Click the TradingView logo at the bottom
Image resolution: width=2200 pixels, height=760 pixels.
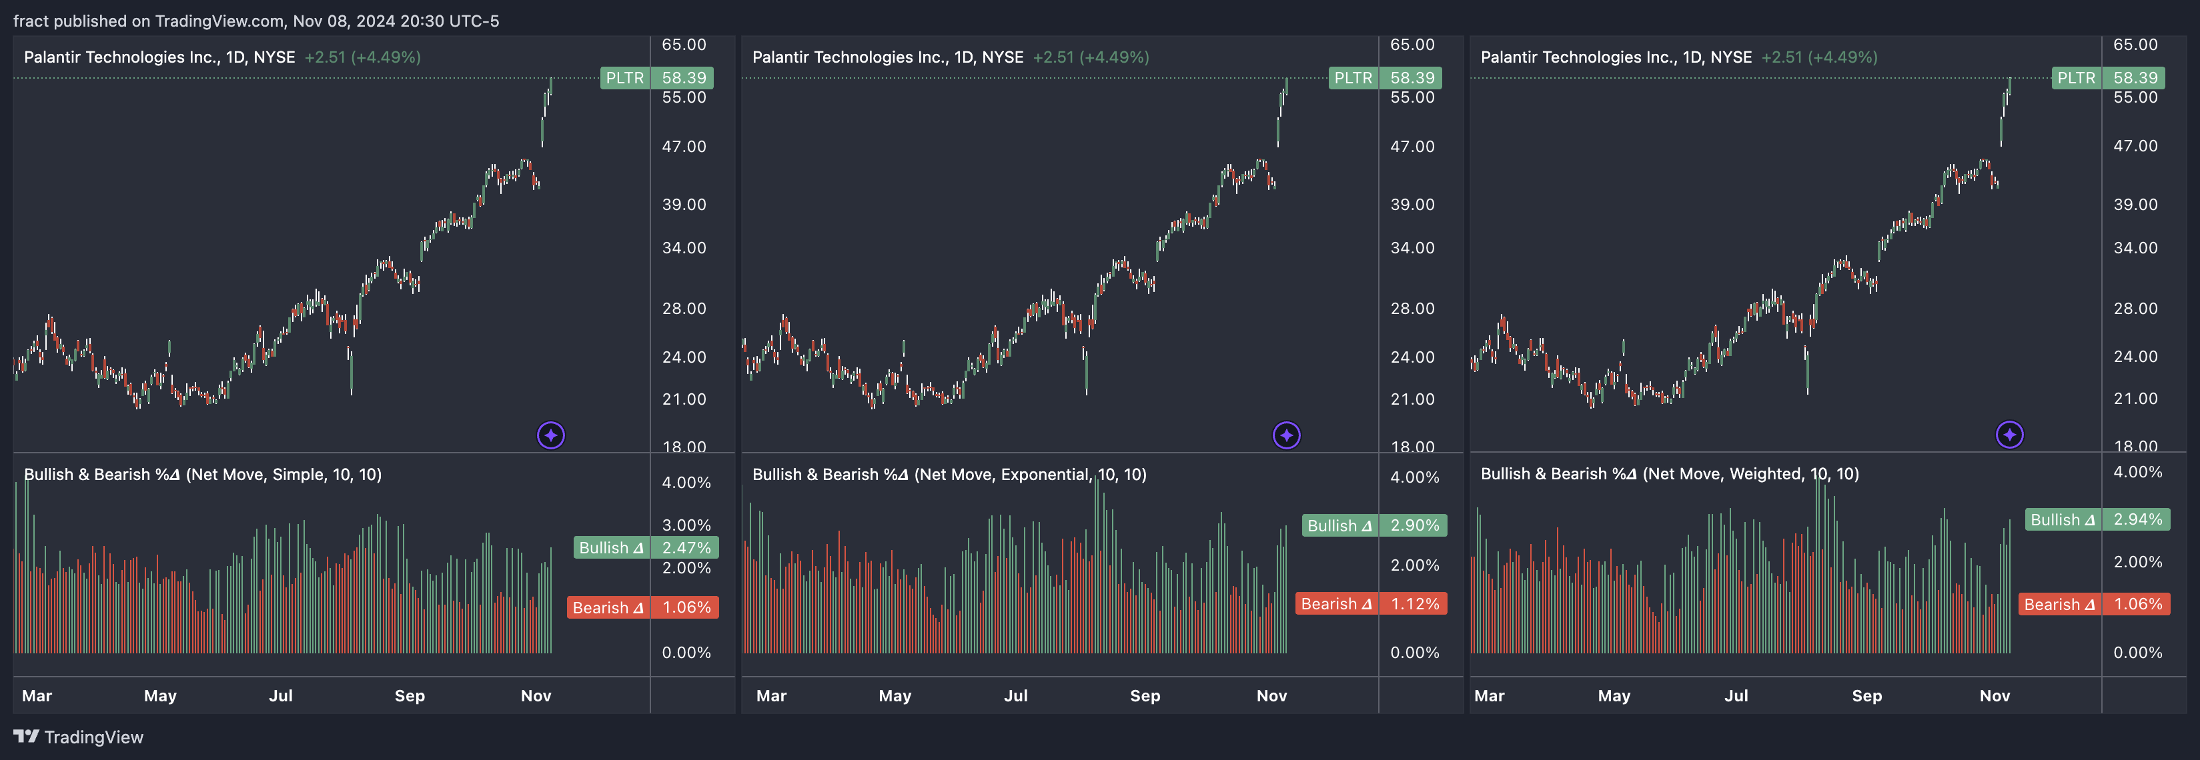[x=79, y=737]
